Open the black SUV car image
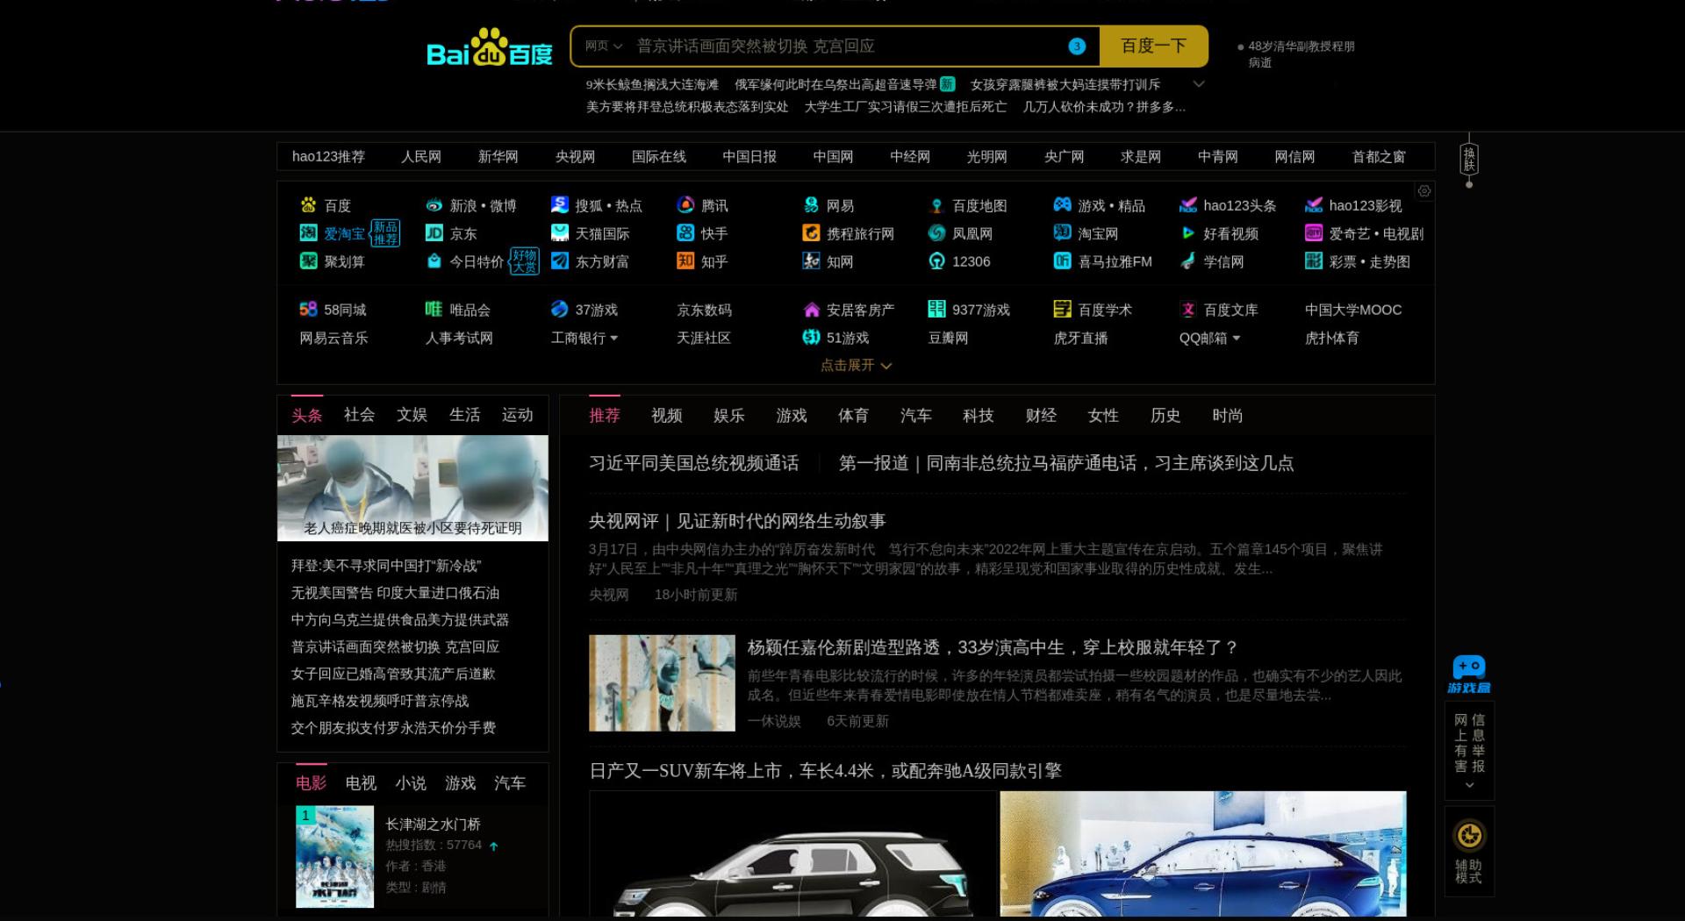1685x921 pixels. 792,854
